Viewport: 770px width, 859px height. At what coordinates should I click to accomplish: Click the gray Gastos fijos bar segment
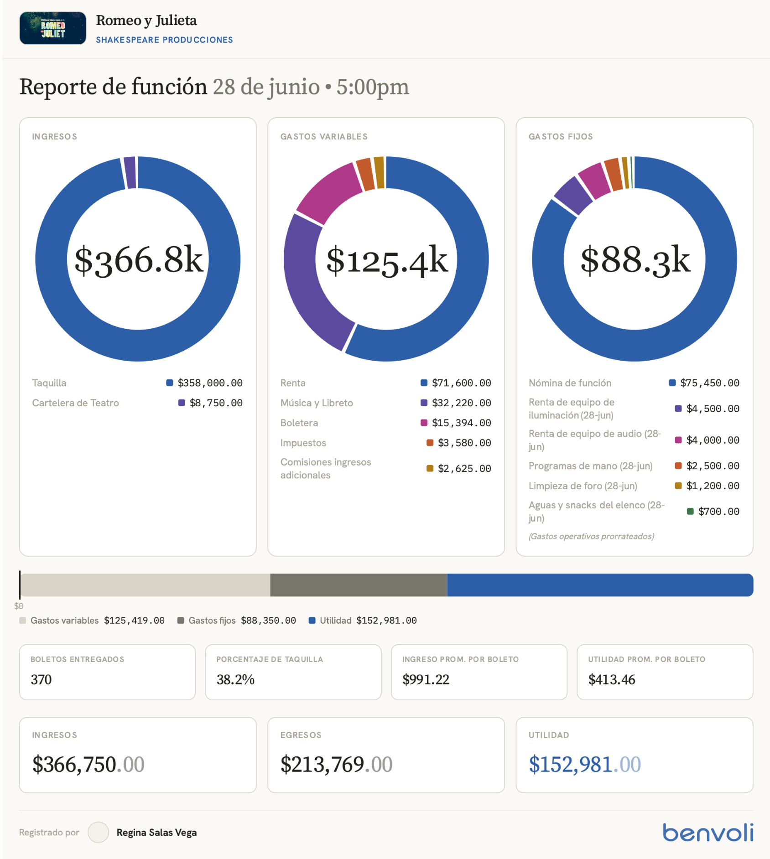pos(359,585)
